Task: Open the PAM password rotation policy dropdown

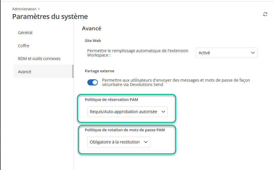Action: pyautogui.click(x=118, y=142)
